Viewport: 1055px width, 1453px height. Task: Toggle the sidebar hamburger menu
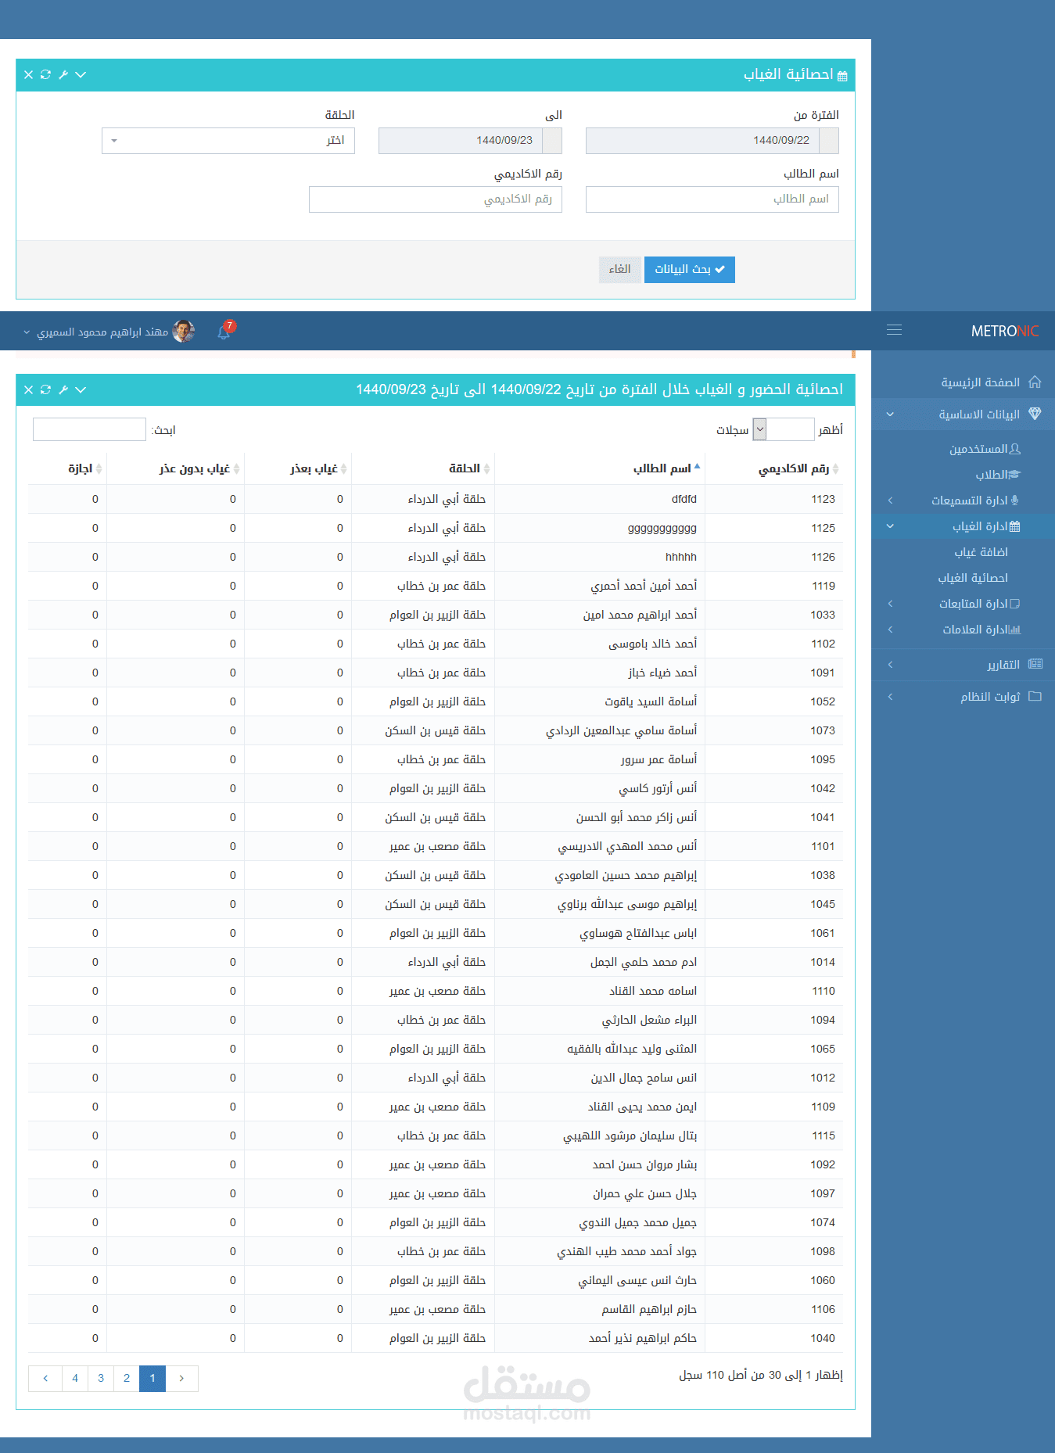[x=894, y=330]
